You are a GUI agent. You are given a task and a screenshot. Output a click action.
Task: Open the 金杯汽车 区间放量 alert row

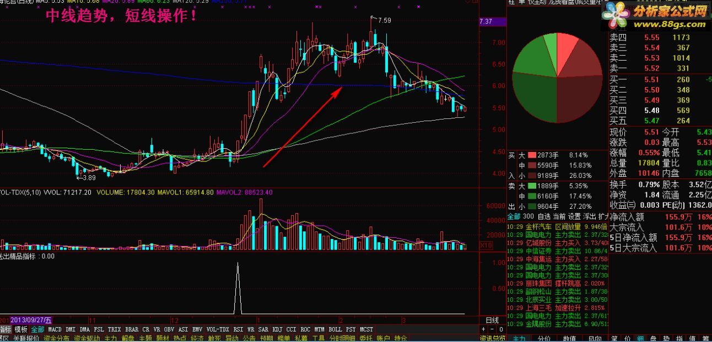557,226
